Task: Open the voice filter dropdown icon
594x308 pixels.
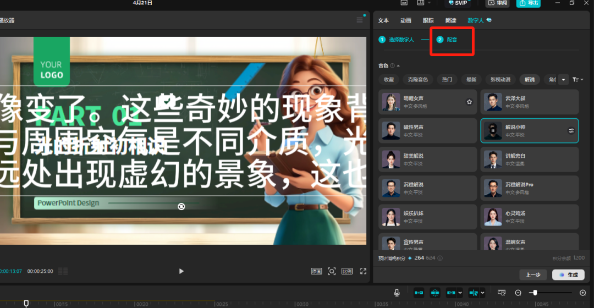Action: pyautogui.click(x=577, y=80)
